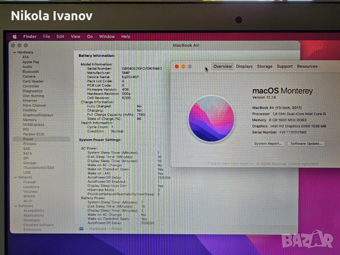Open the Licence Agreement link
The width and height of the screenshot is (340, 255).
click(x=303, y=164)
